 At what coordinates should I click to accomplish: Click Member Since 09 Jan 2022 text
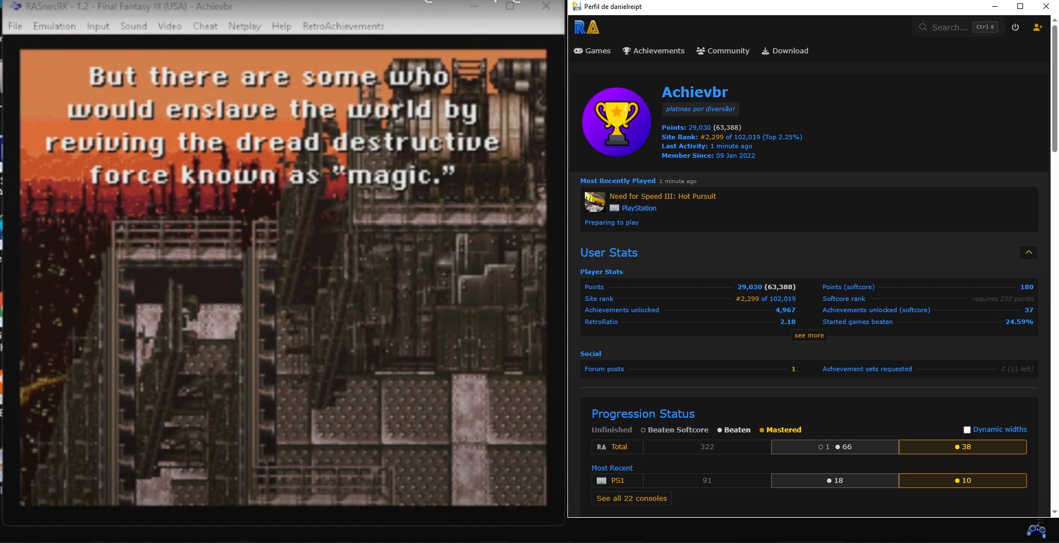tap(708, 156)
